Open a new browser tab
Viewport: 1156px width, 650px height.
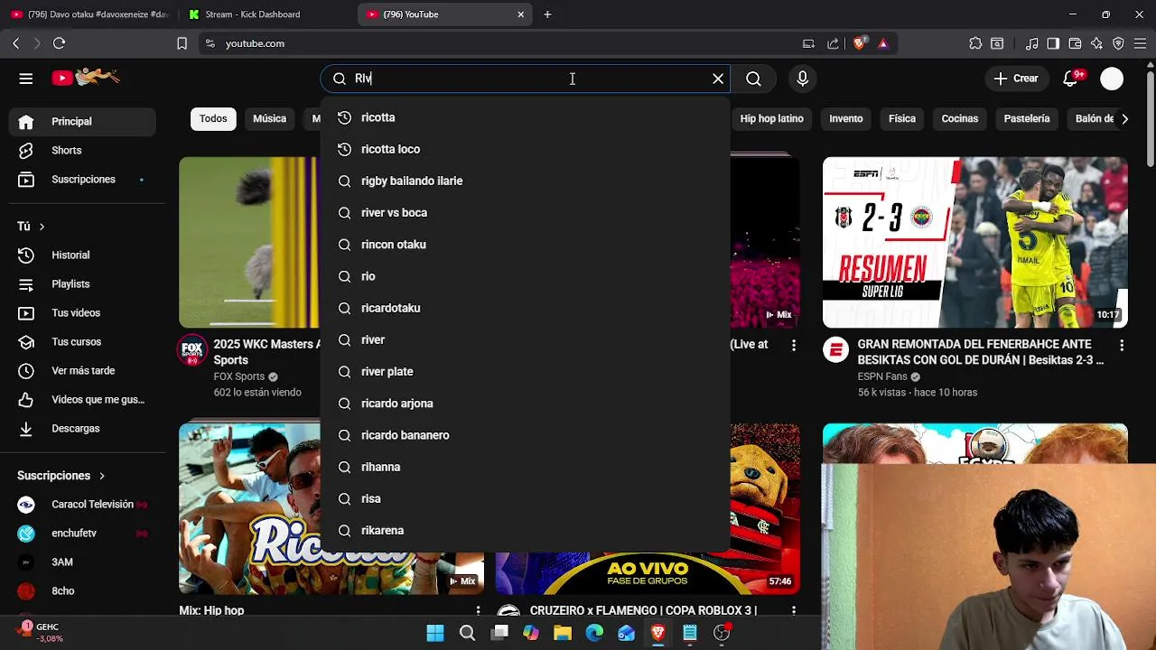pyautogui.click(x=547, y=14)
